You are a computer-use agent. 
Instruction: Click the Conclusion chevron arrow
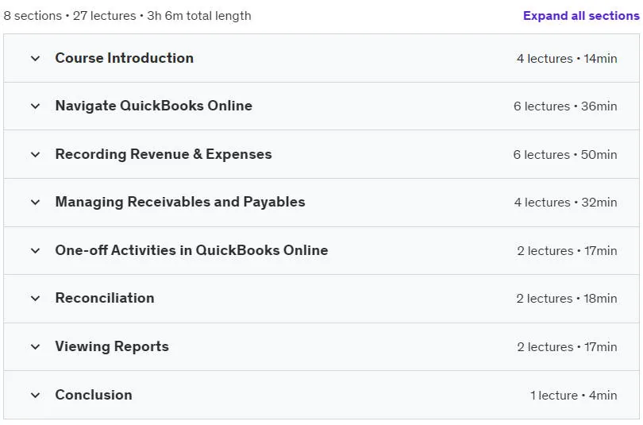35,395
